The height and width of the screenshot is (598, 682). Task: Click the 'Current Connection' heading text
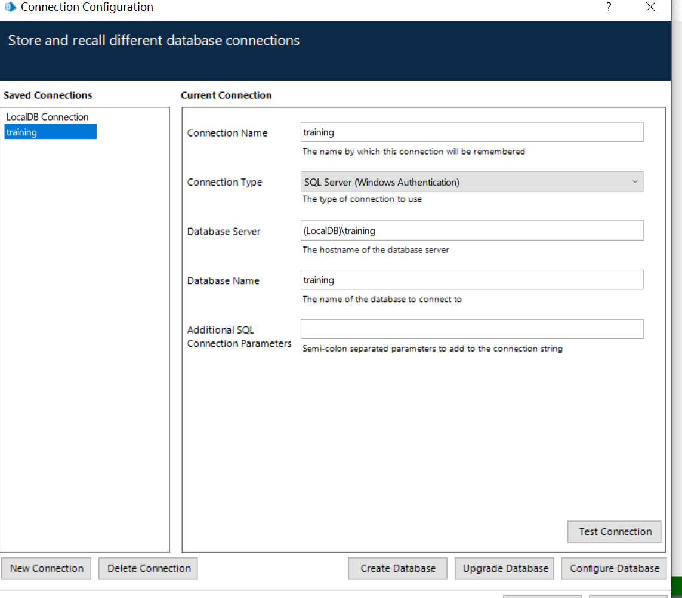226,95
